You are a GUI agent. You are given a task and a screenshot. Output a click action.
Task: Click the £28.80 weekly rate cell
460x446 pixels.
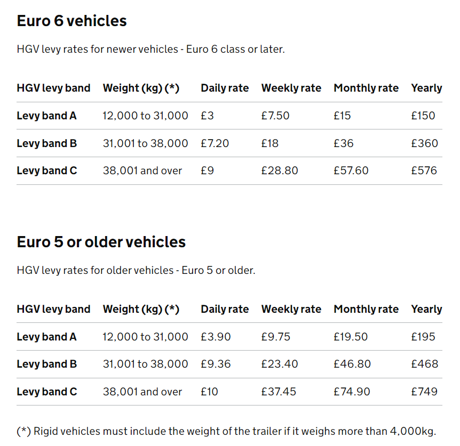point(280,171)
